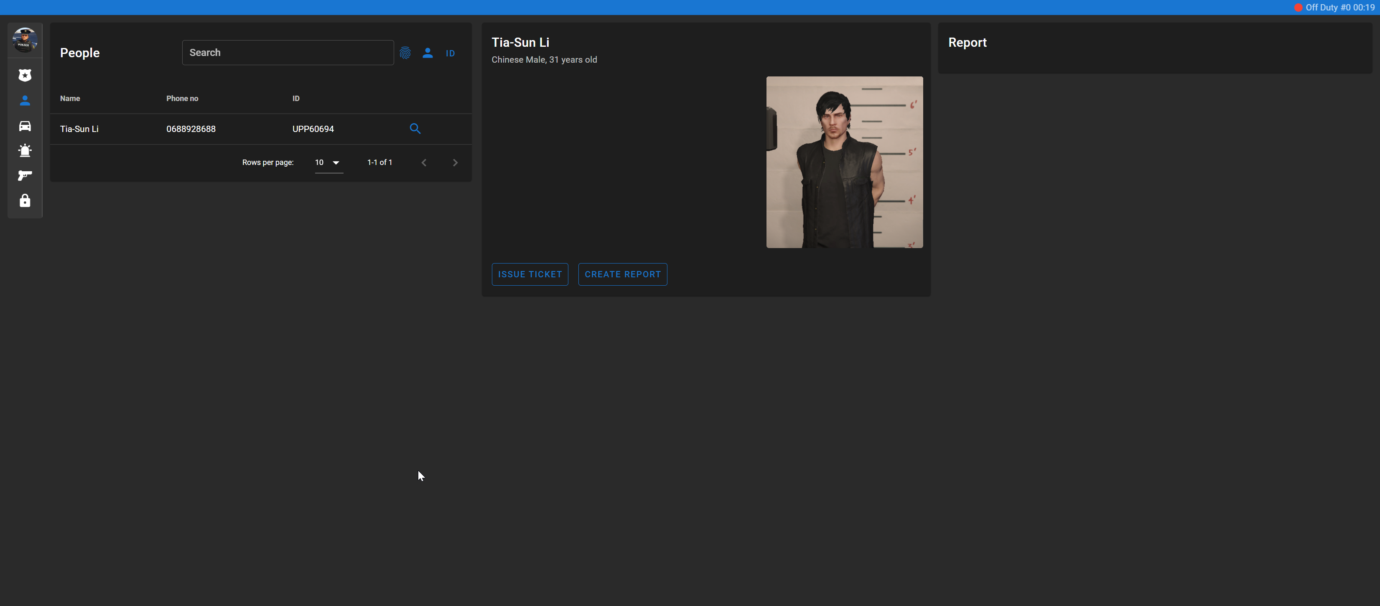The image size is (1380, 606).
Task: Select the People section in the sidebar
Action: pos(25,101)
